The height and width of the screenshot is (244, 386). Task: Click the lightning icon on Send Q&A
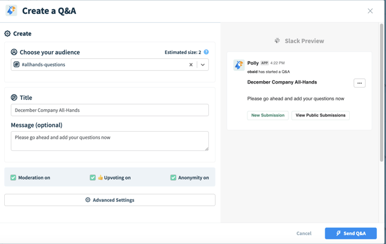(339, 233)
